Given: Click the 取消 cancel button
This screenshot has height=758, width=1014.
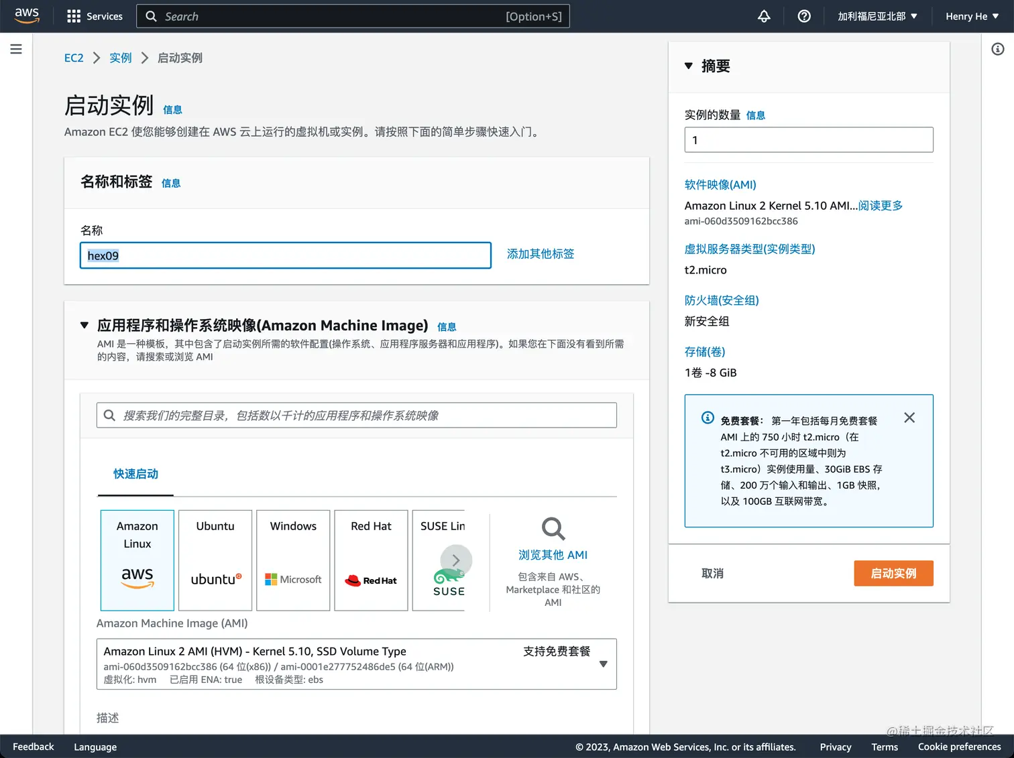Looking at the screenshot, I should pyautogui.click(x=712, y=574).
